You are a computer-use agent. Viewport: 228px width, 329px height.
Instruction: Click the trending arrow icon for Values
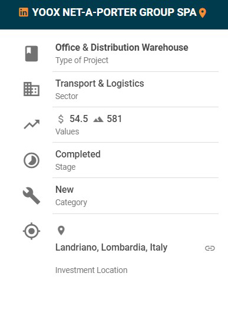tap(31, 124)
